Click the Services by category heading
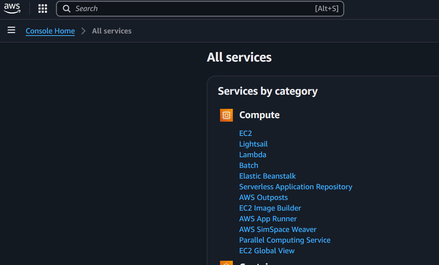 268,91
